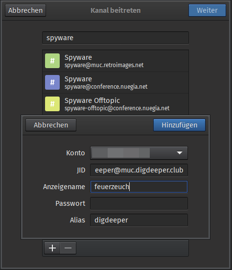Click the green hash icon for spyware@muc.retroimages.net
Image resolution: width=232 pixels, height=270 pixels.
52,61
